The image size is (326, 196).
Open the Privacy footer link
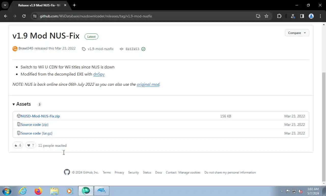(119, 173)
